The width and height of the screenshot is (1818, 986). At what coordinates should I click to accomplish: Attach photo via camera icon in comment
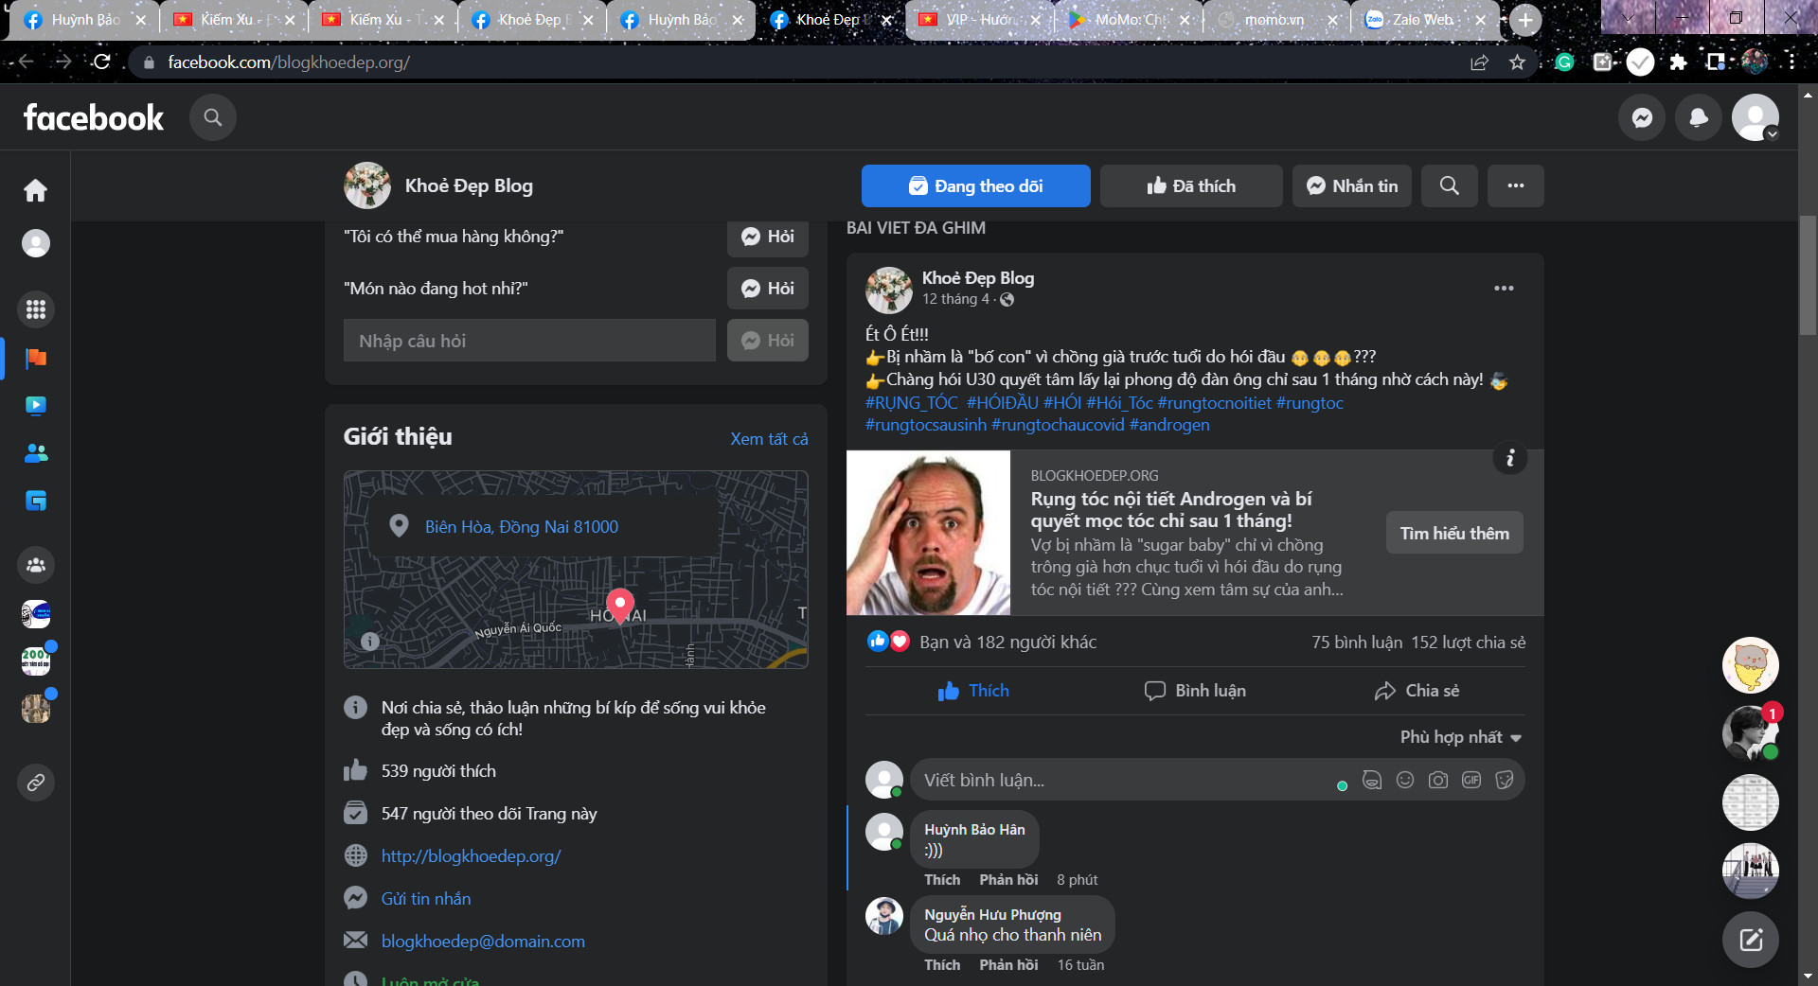pos(1438,780)
